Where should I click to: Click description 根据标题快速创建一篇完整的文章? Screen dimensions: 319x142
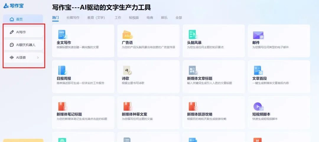point(78,47)
